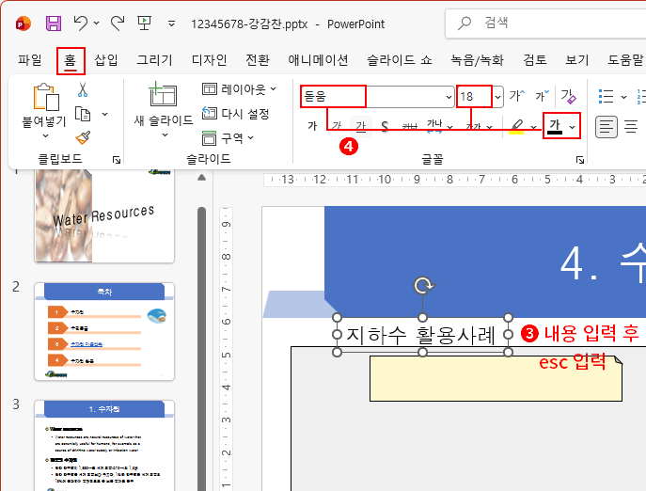Apply black font color
646x491 pixels.
coord(555,126)
